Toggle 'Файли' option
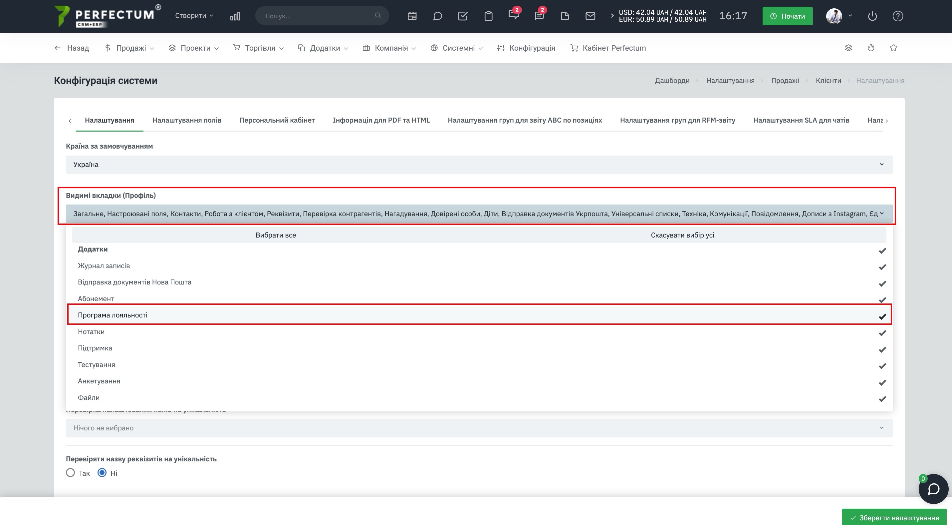Screen dimensions: 952x525 pyautogui.click(x=479, y=397)
